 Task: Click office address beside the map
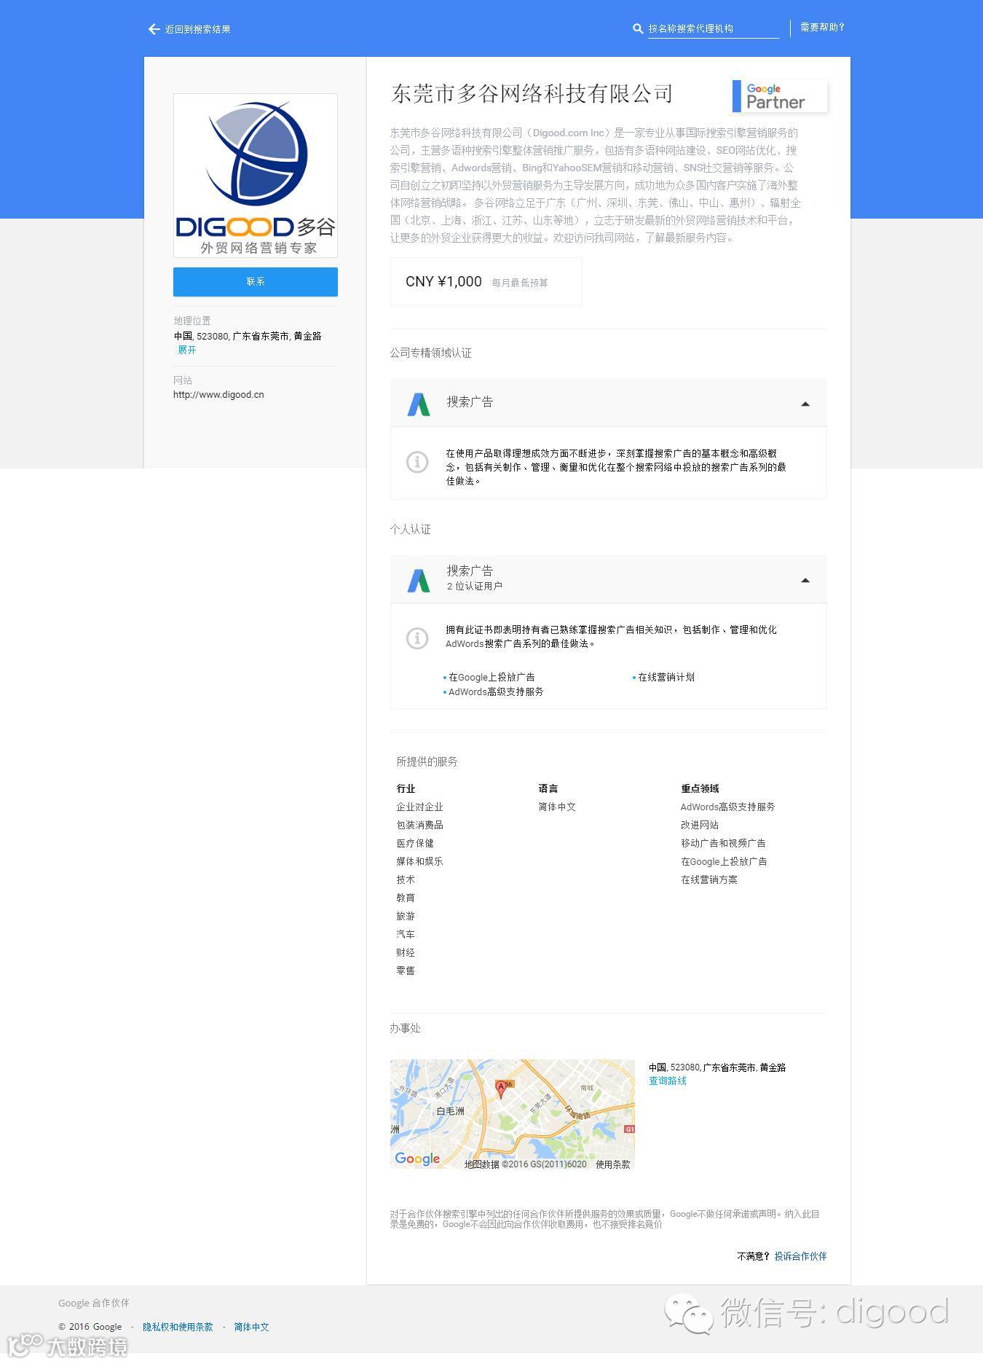[x=717, y=1067]
